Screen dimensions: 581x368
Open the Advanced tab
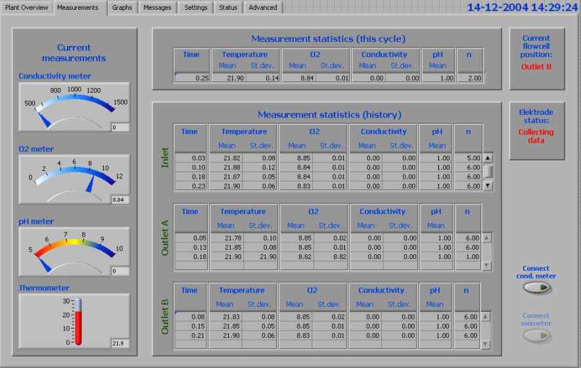263,8
